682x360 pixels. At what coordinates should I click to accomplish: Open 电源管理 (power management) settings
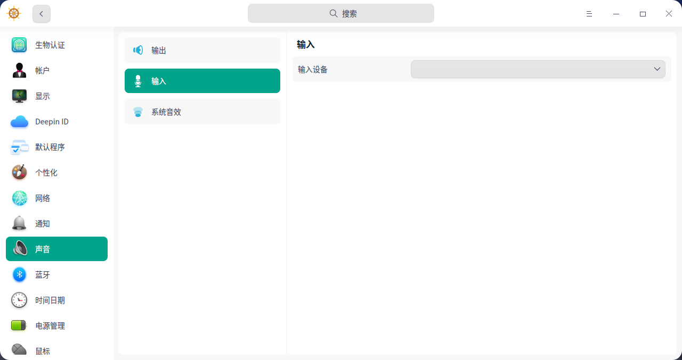pos(50,325)
